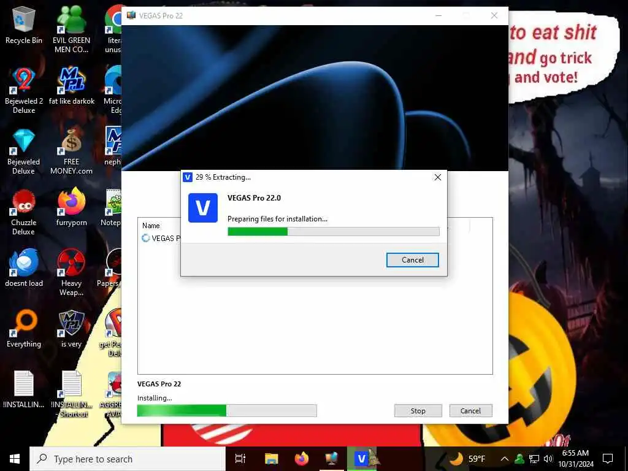Click the Installing progress bar
Screen dimensions: 628x471
click(227, 410)
